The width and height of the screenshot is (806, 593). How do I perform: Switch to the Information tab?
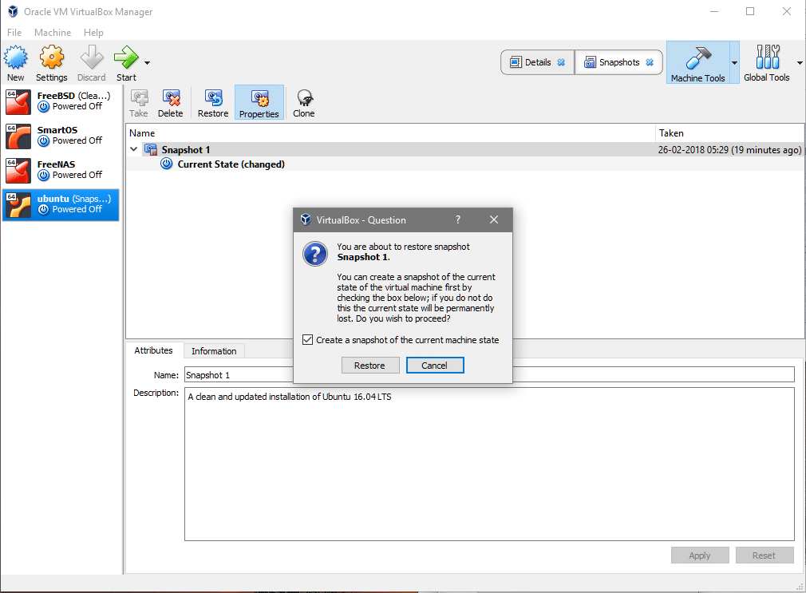(214, 351)
